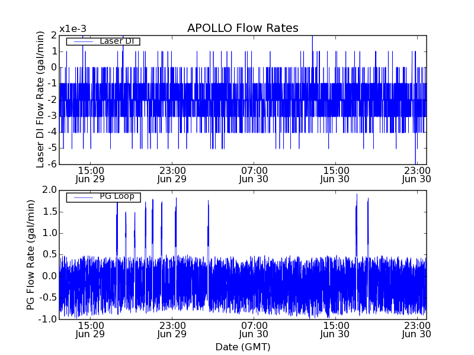Click the bottom chart's "15:00 Jun 30" tick label
The width and height of the screenshot is (474, 355).
pos(335,330)
